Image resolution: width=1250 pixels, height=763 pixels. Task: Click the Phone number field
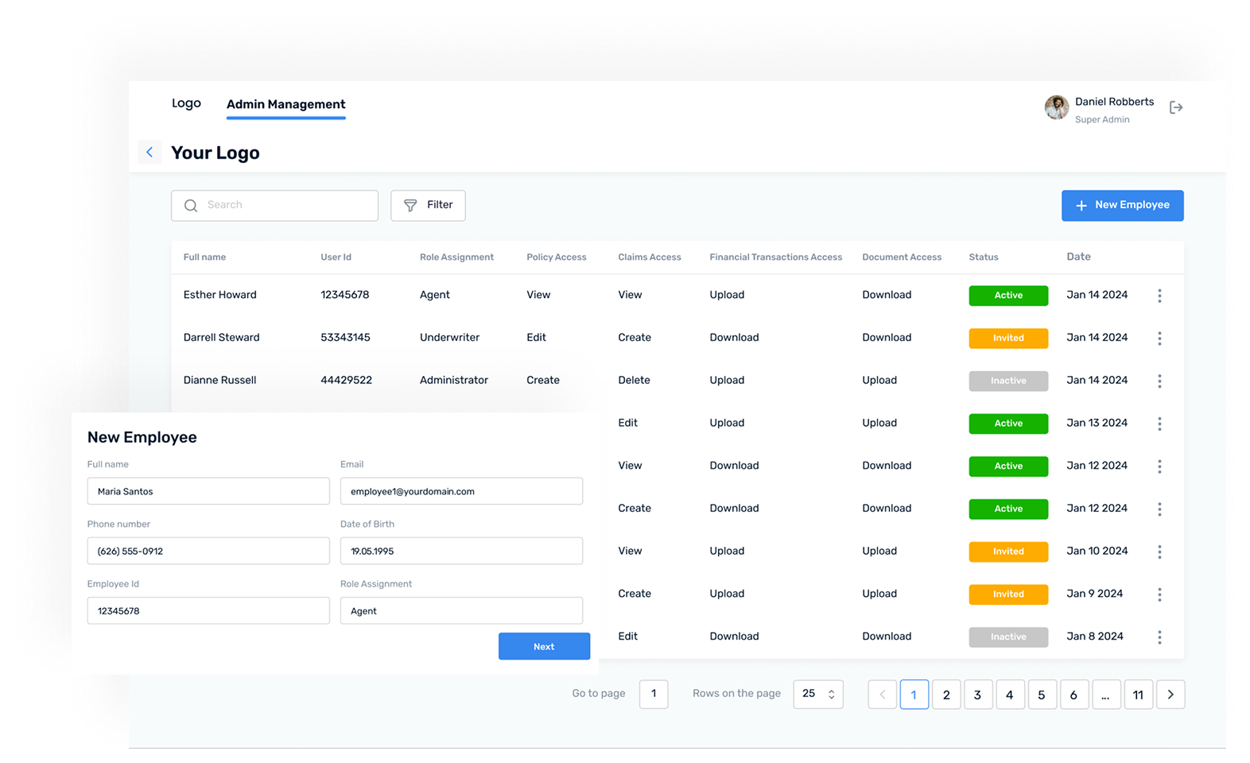(x=208, y=551)
